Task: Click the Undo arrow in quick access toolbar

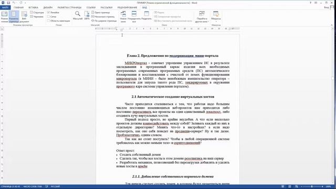Action: click(x=14, y=3)
